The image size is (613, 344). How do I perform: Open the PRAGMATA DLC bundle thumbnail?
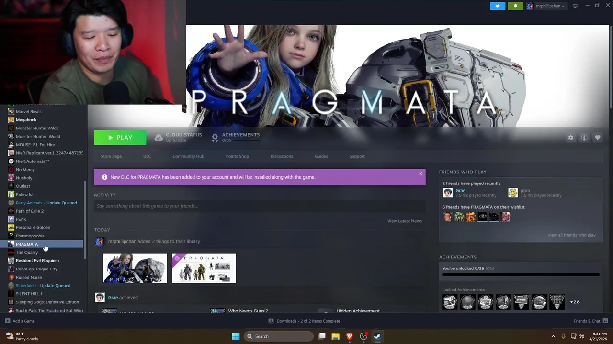coord(204,269)
